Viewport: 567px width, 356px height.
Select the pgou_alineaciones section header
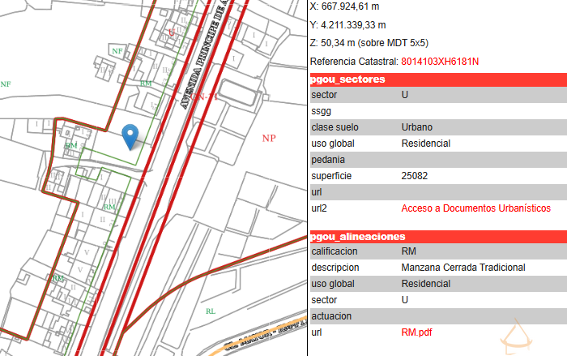click(438, 237)
